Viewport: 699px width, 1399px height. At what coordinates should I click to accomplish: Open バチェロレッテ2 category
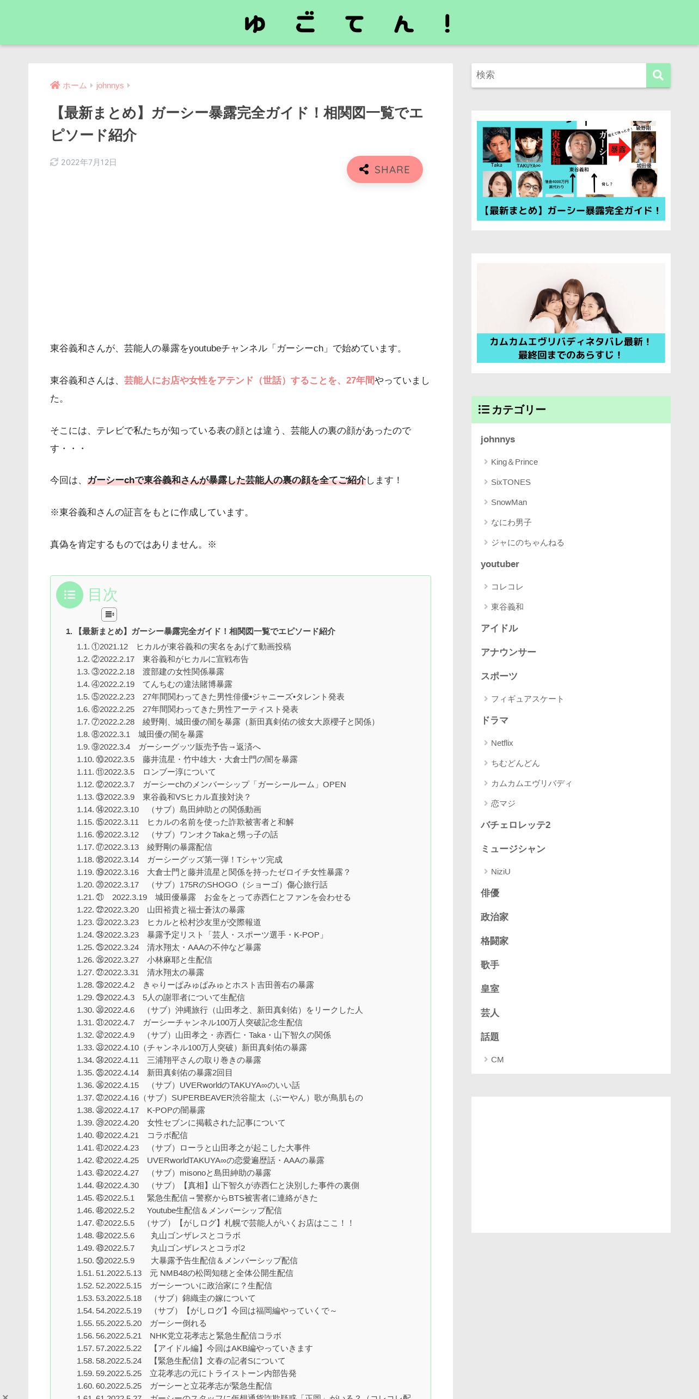click(516, 825)
